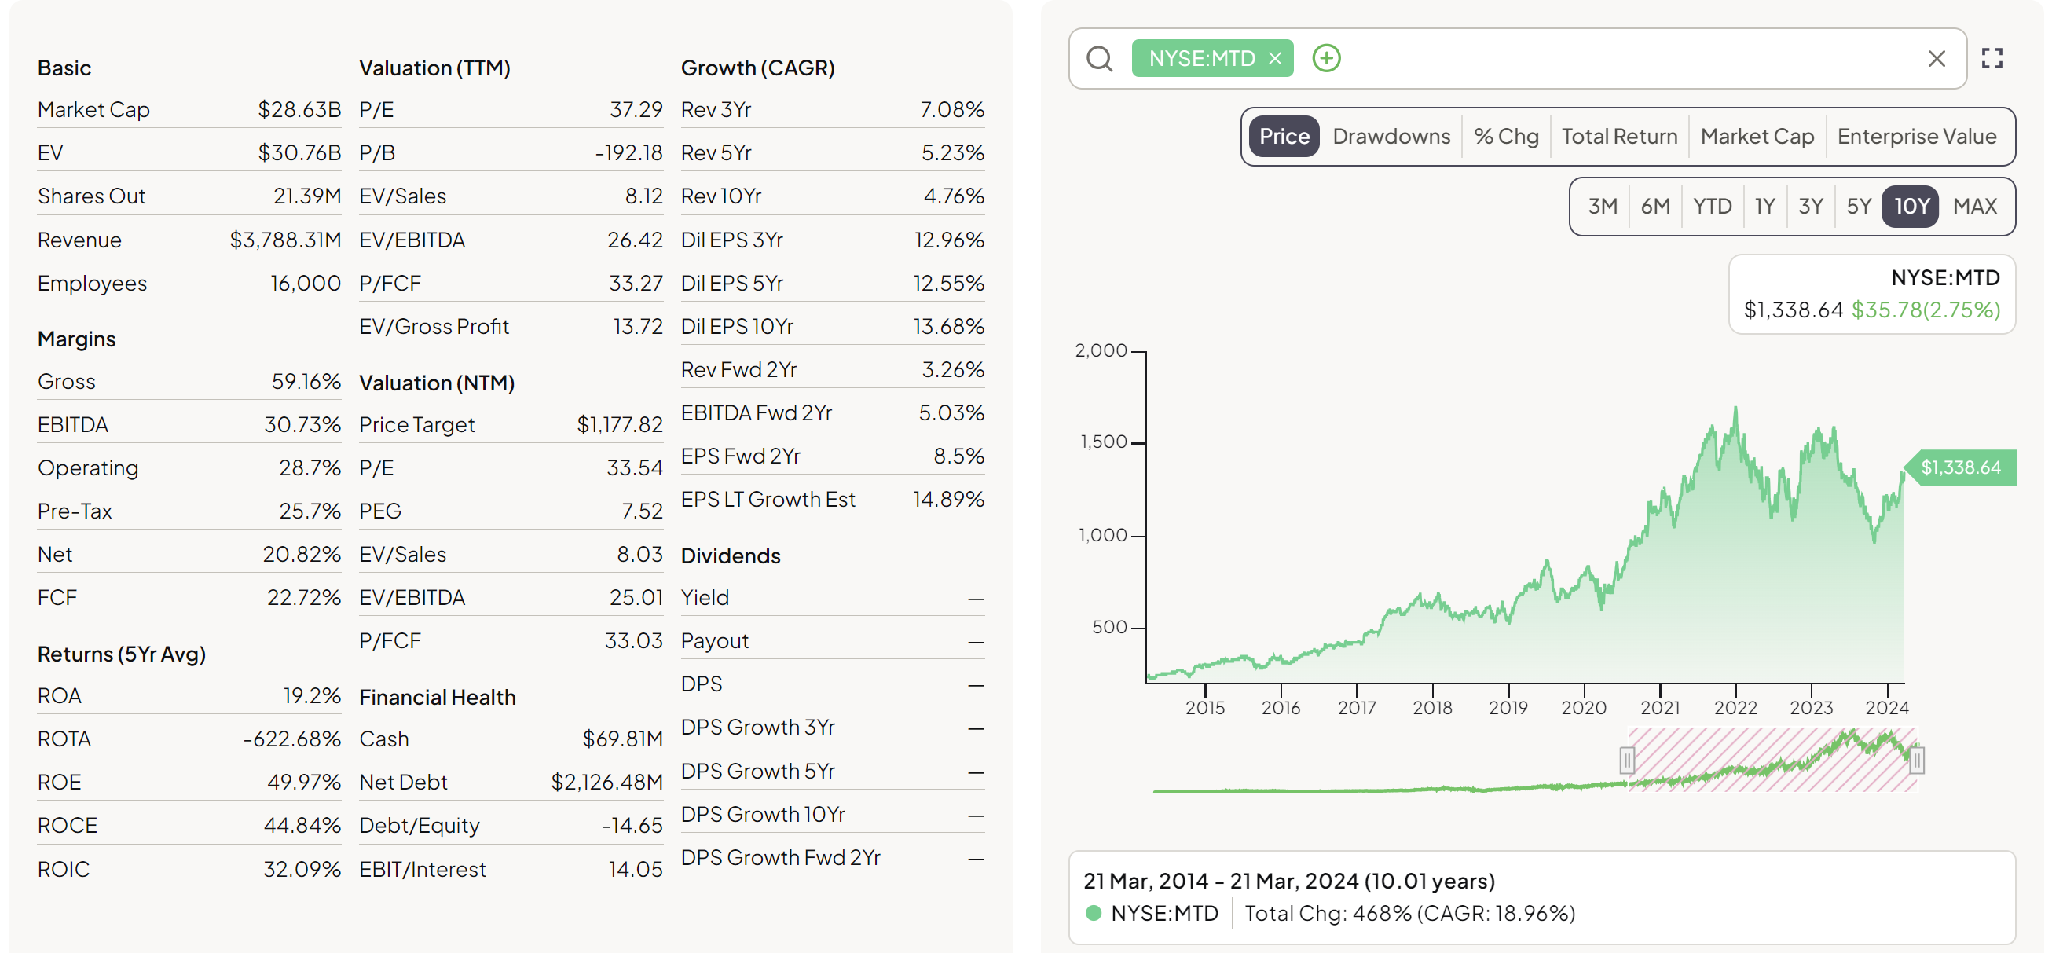Choose the 1Y range button
Screen dimensions: 2063x953
(1764, 207)
